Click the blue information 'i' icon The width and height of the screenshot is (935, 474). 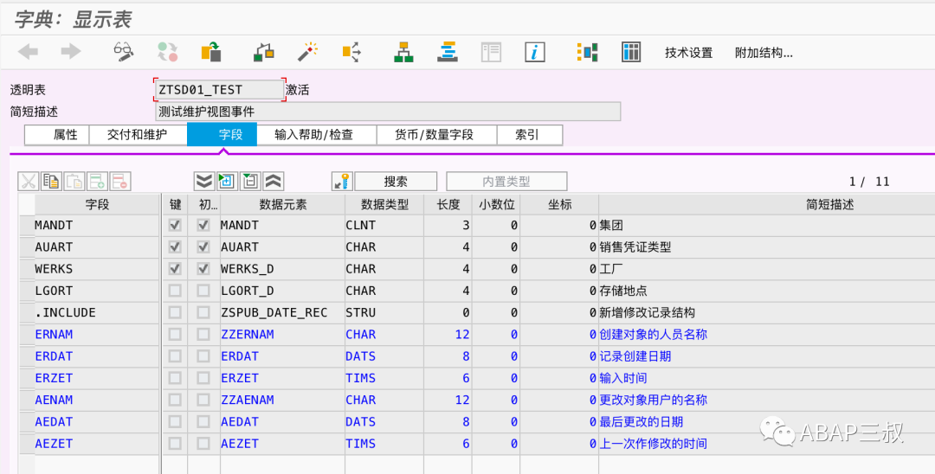535,52
